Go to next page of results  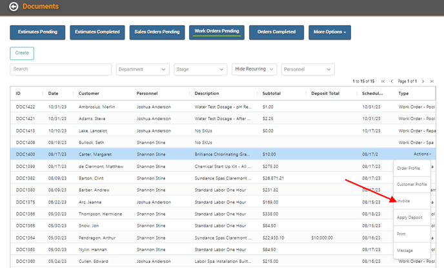click(x=423, y=81)
